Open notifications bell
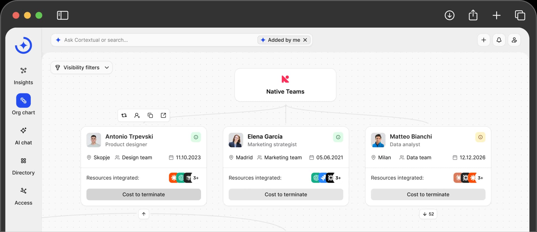The image size is (537, 232). point(499,40)
